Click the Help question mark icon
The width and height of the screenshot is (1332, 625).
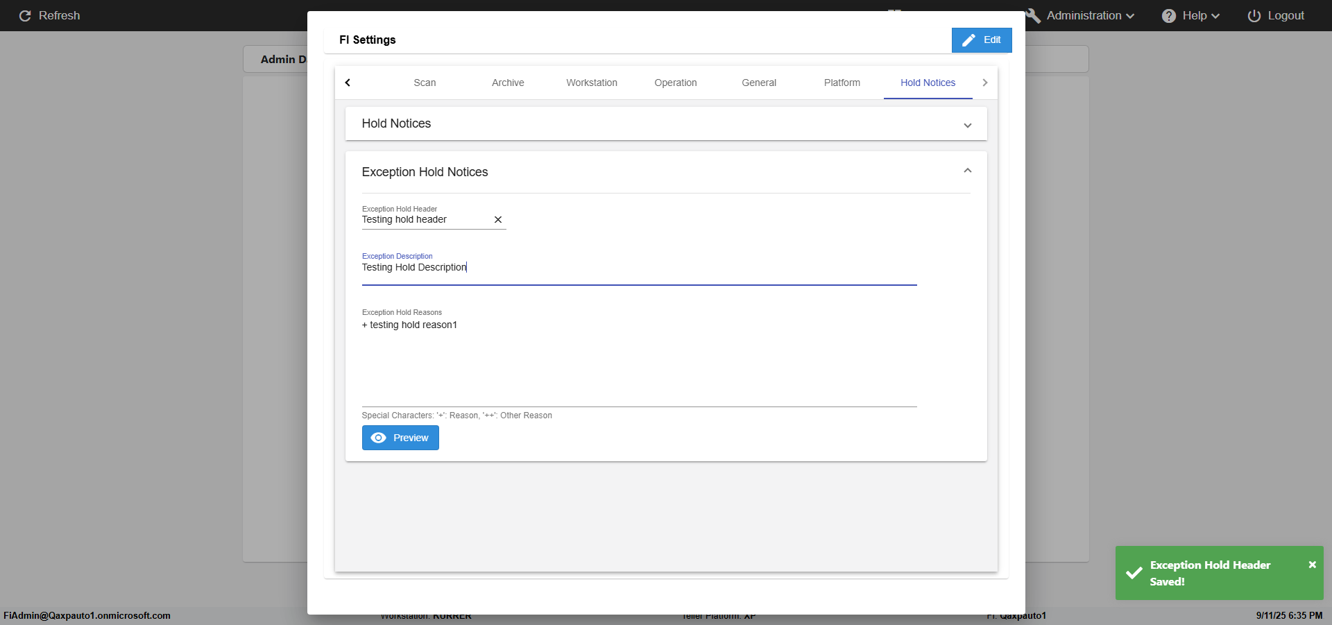(1168, 16)
